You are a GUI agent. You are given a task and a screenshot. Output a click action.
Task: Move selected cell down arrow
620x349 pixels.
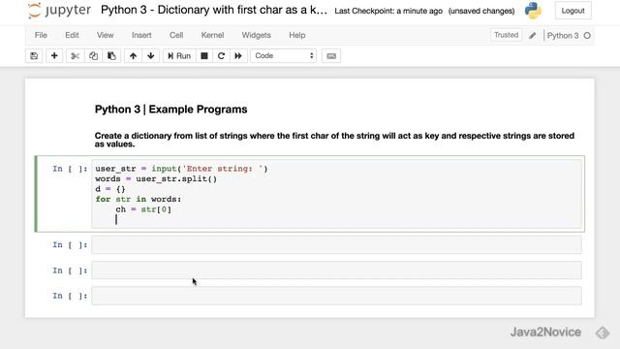151,56
